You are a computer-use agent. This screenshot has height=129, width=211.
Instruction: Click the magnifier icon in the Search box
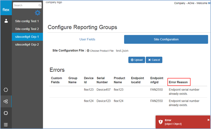(40, 5)
